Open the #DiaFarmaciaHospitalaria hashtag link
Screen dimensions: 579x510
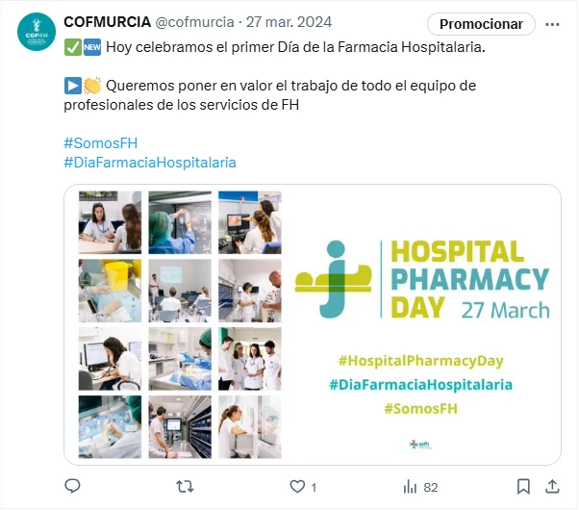150,163
